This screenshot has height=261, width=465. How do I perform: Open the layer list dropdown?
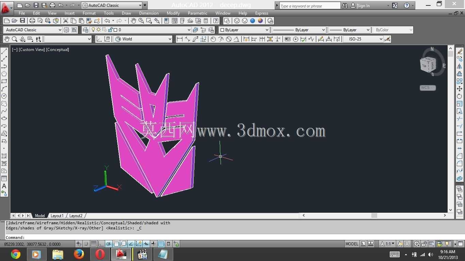[x=189, y=30]
